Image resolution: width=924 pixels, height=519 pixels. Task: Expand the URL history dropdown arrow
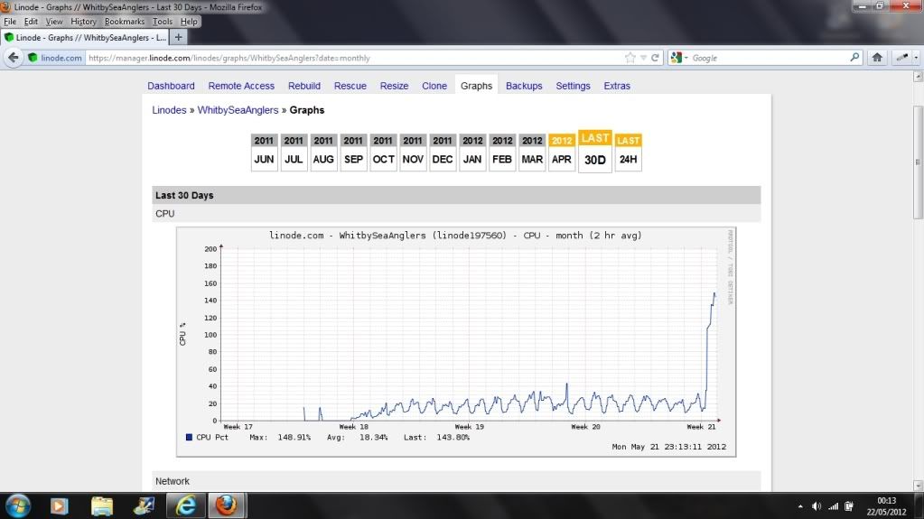[643, 58]
